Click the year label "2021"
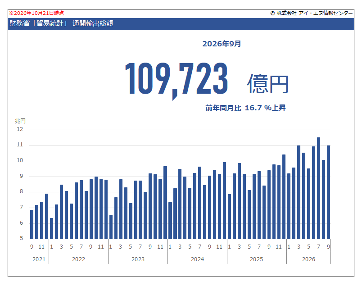This screenshot has height=286, width=362. (39, 259)
